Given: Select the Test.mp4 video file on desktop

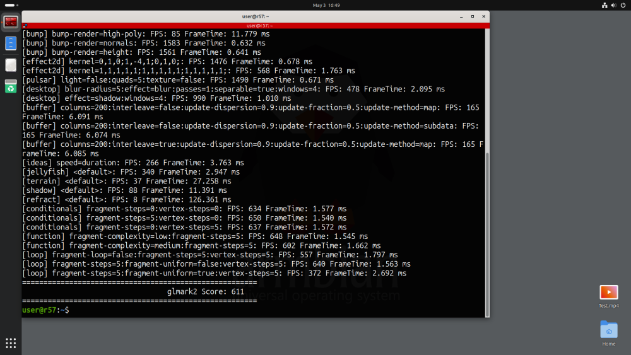Looking at the screenshot, I should point(608,296).
